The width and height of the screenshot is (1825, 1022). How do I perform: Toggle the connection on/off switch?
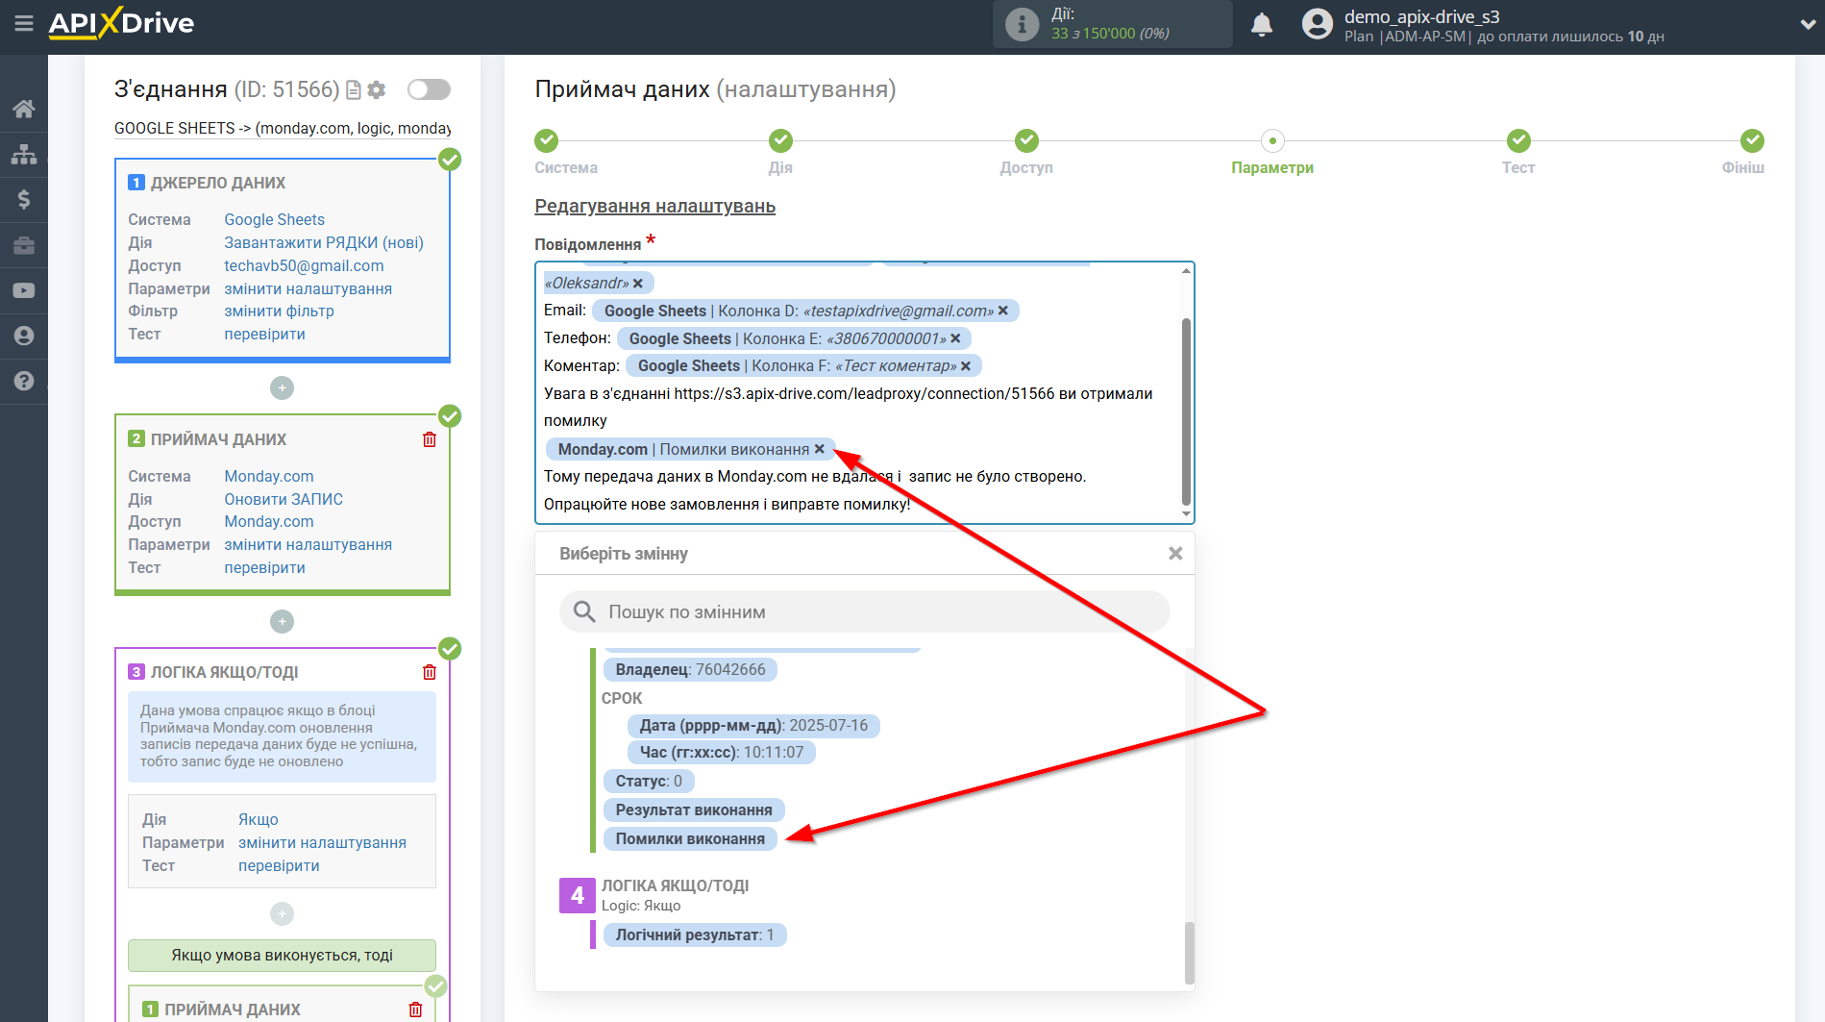click(x=429, y=89)
